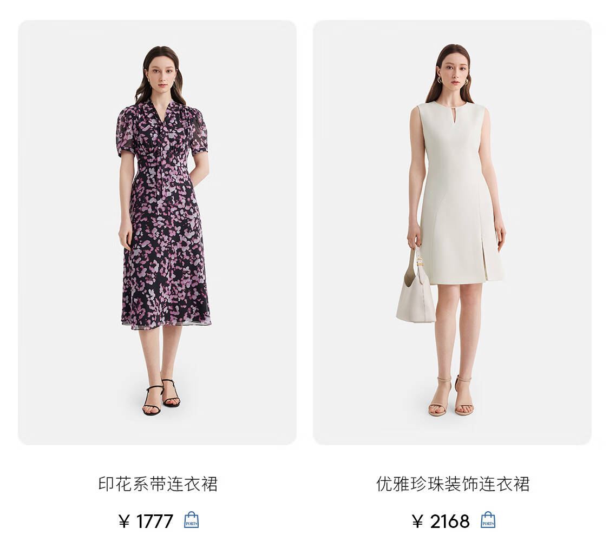Click the nude heeled sandals
This screenshot has width=609, height=555.
point(451,395)
